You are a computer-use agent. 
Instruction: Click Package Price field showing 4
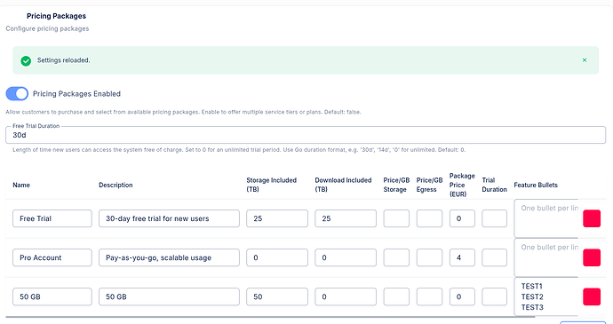[462, 257]
